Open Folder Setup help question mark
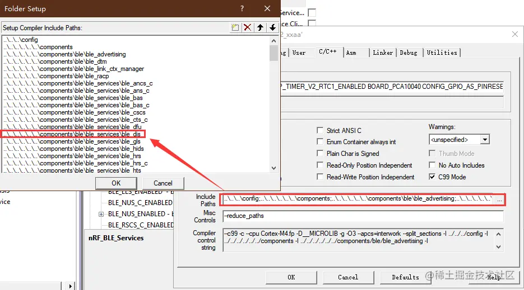This screenshot has height=290, width=524. (242, 8)
